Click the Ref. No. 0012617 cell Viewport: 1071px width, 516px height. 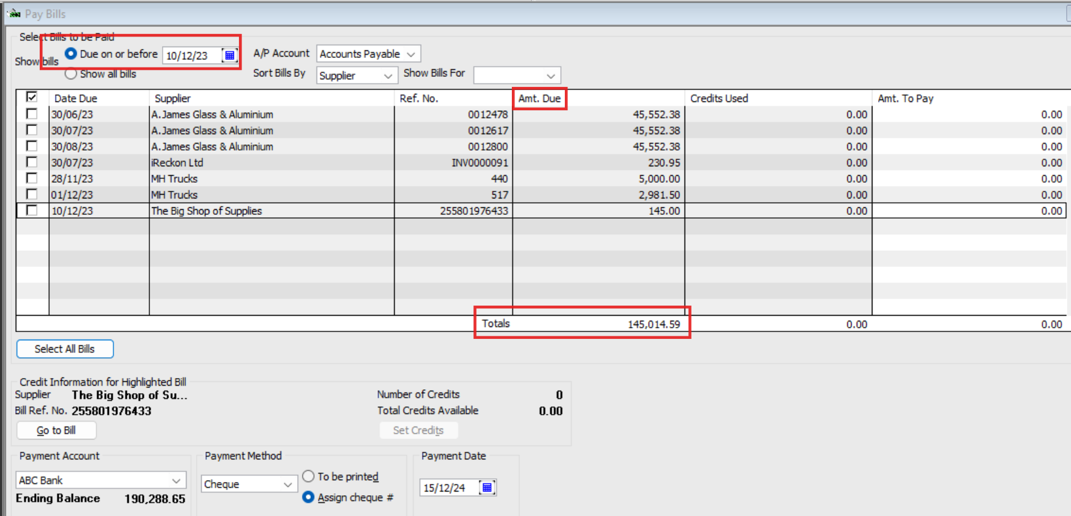click(453, 130)
